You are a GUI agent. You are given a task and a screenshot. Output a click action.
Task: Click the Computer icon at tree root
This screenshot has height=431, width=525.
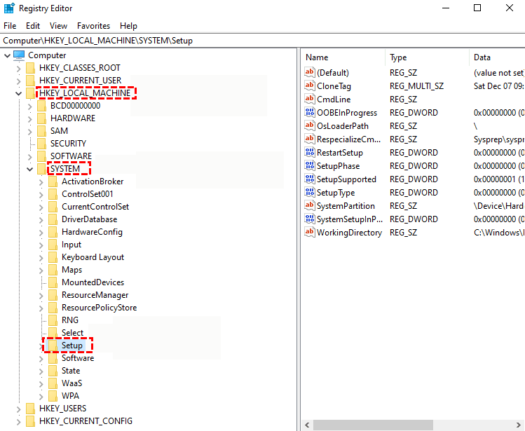click(19, 55)
